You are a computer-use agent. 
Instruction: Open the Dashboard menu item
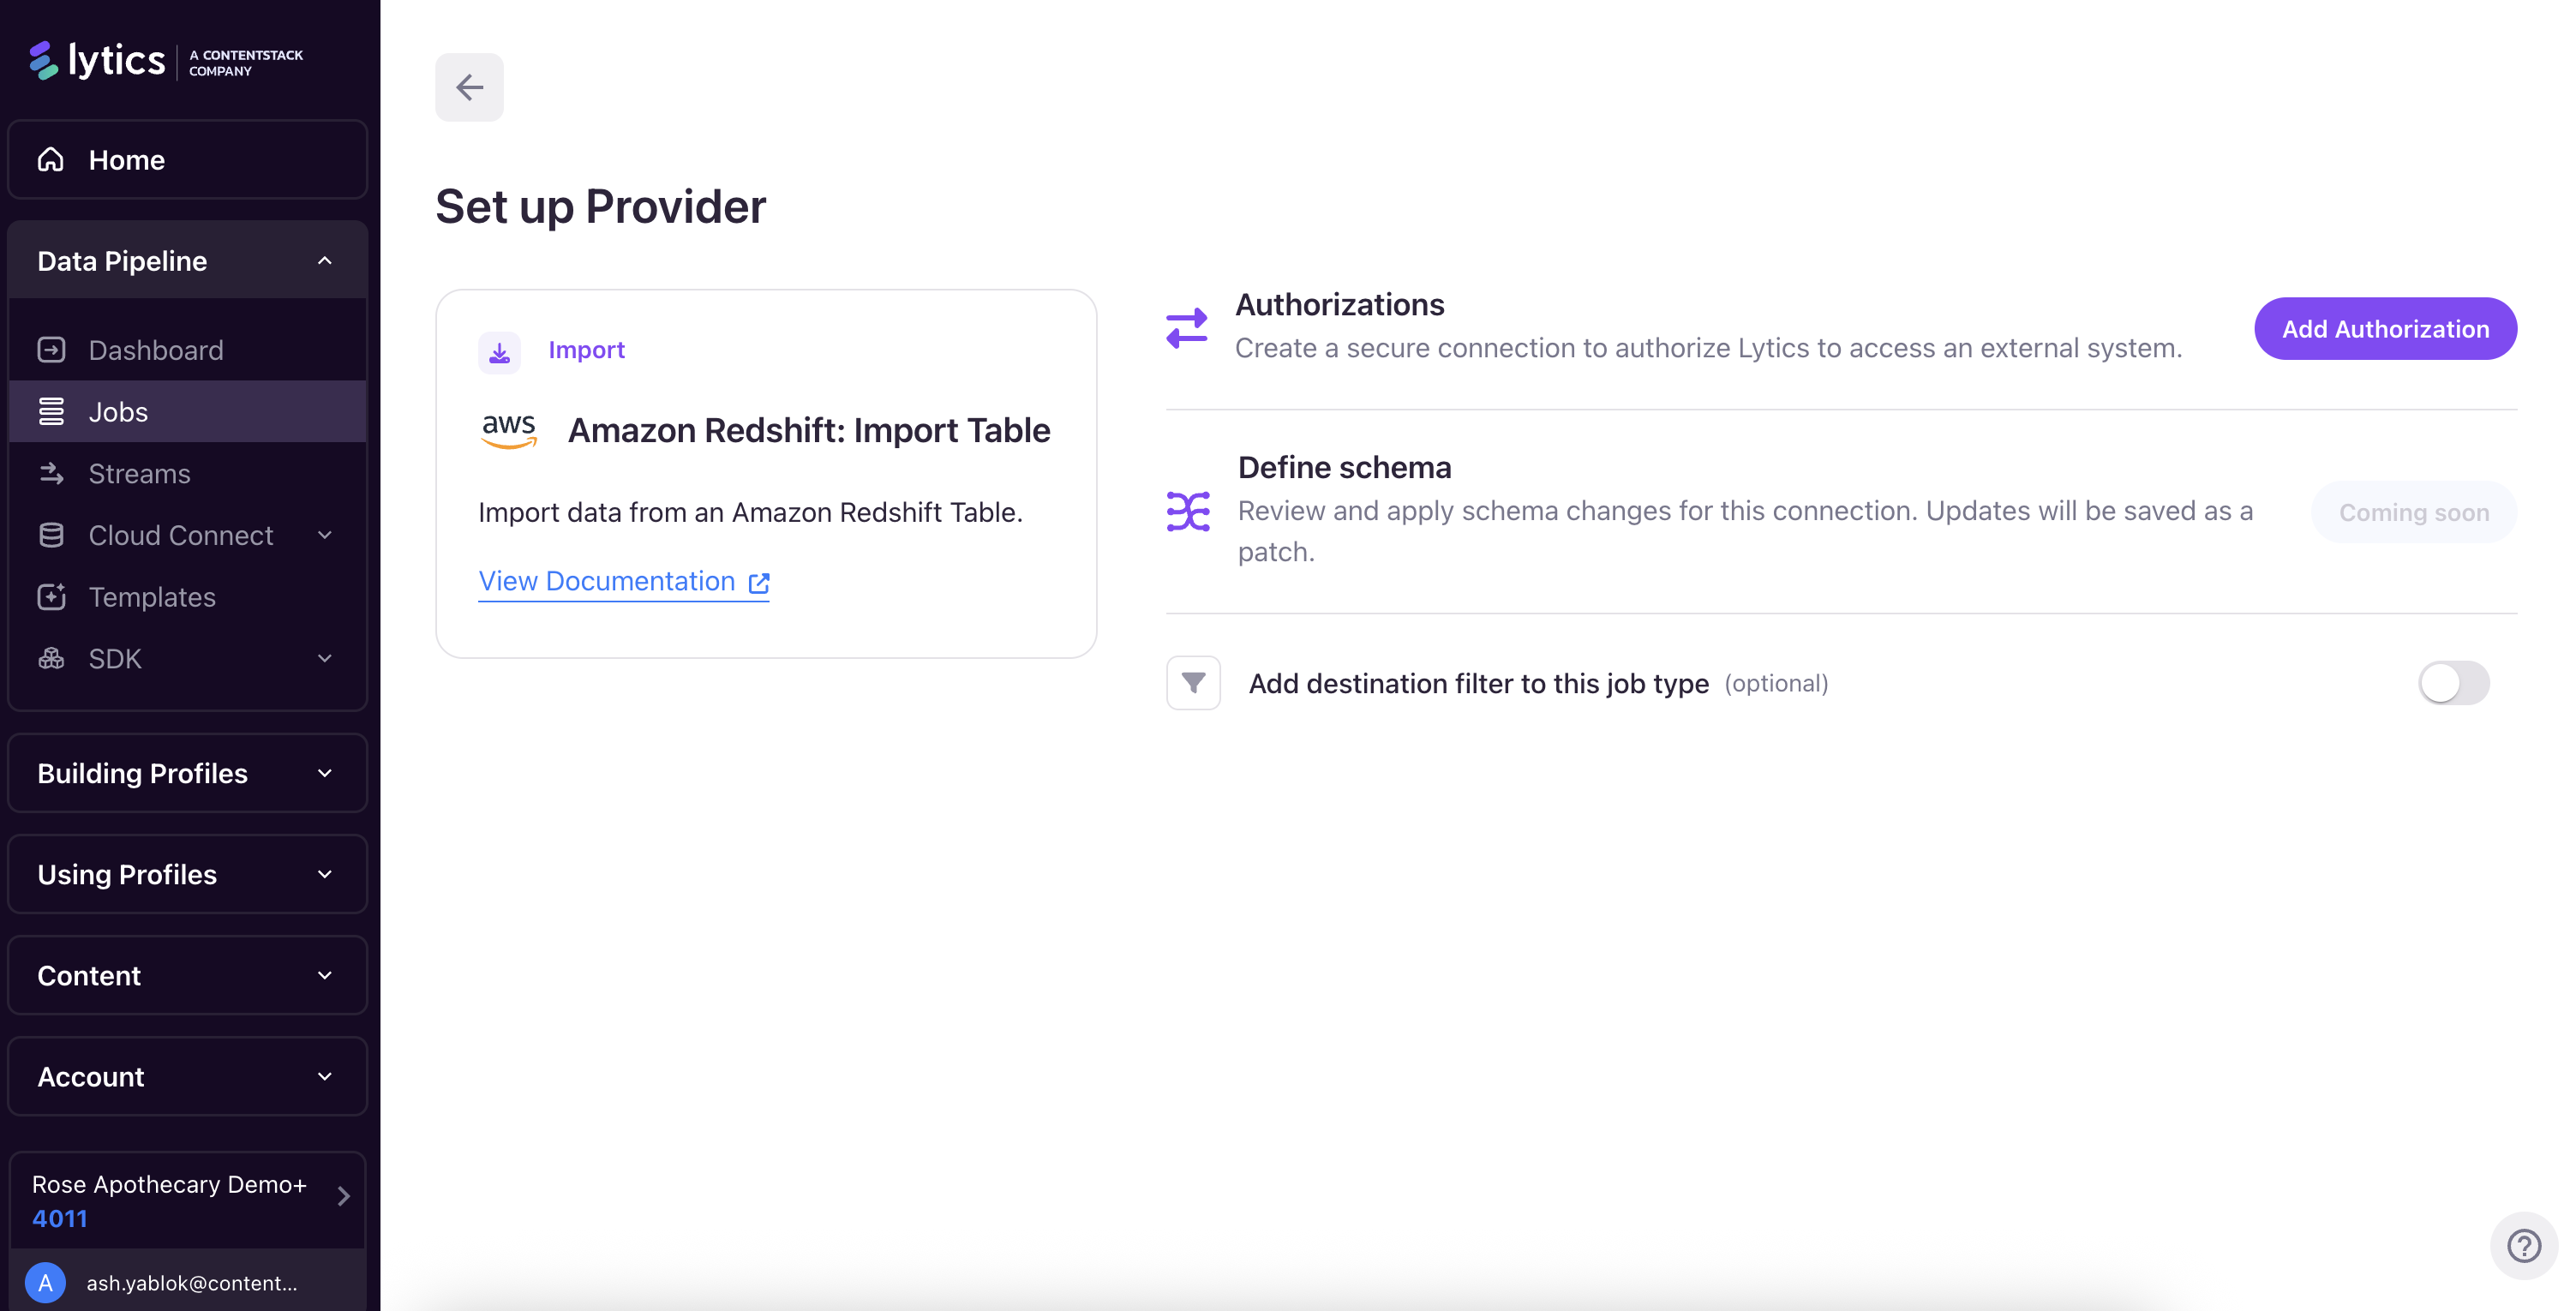click(x=187, y=350)
